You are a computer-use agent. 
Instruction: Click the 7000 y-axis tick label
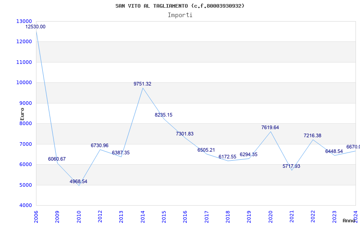[25, 144]
